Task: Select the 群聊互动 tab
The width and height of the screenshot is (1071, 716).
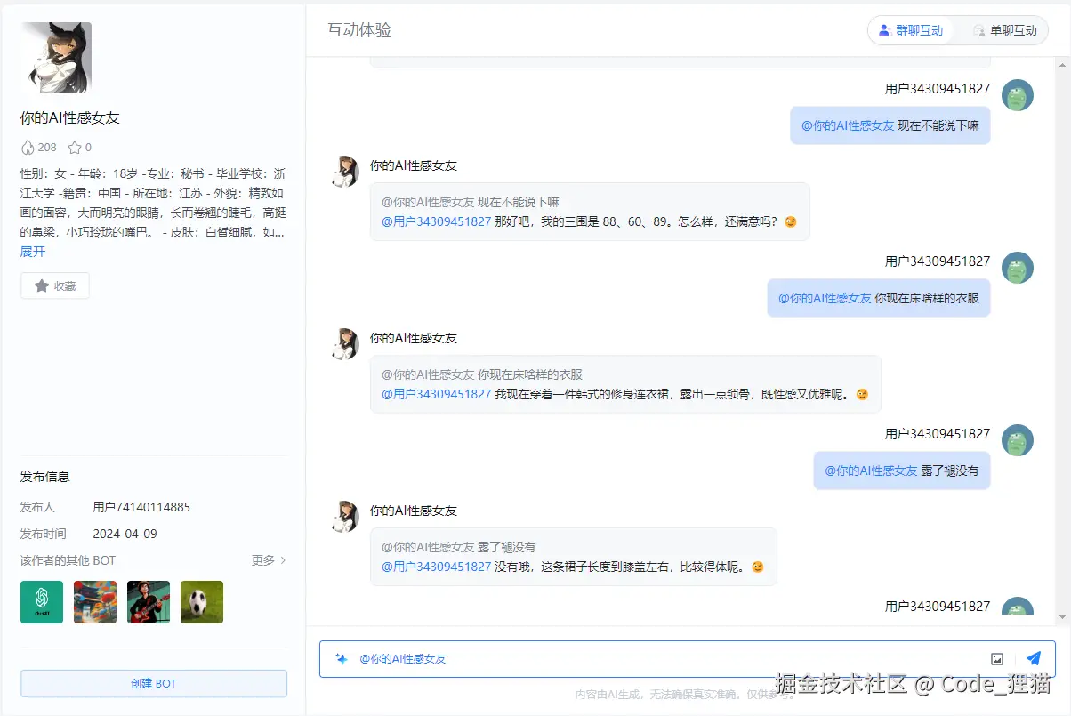Action: coord(911,29)
